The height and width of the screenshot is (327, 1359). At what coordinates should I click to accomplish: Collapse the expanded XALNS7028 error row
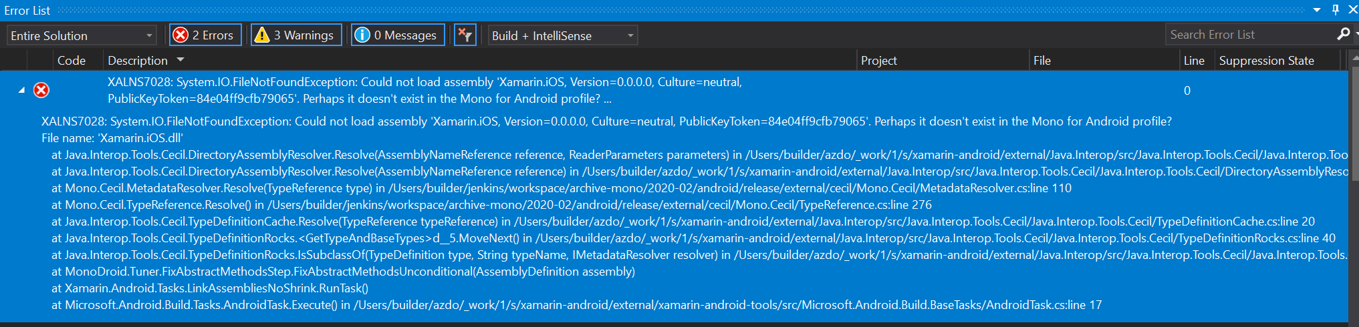tap(21, 90)
